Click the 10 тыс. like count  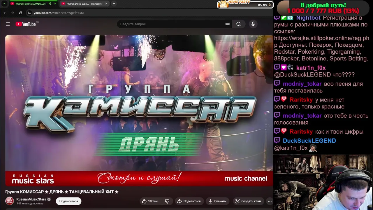[x=153, y=201]
